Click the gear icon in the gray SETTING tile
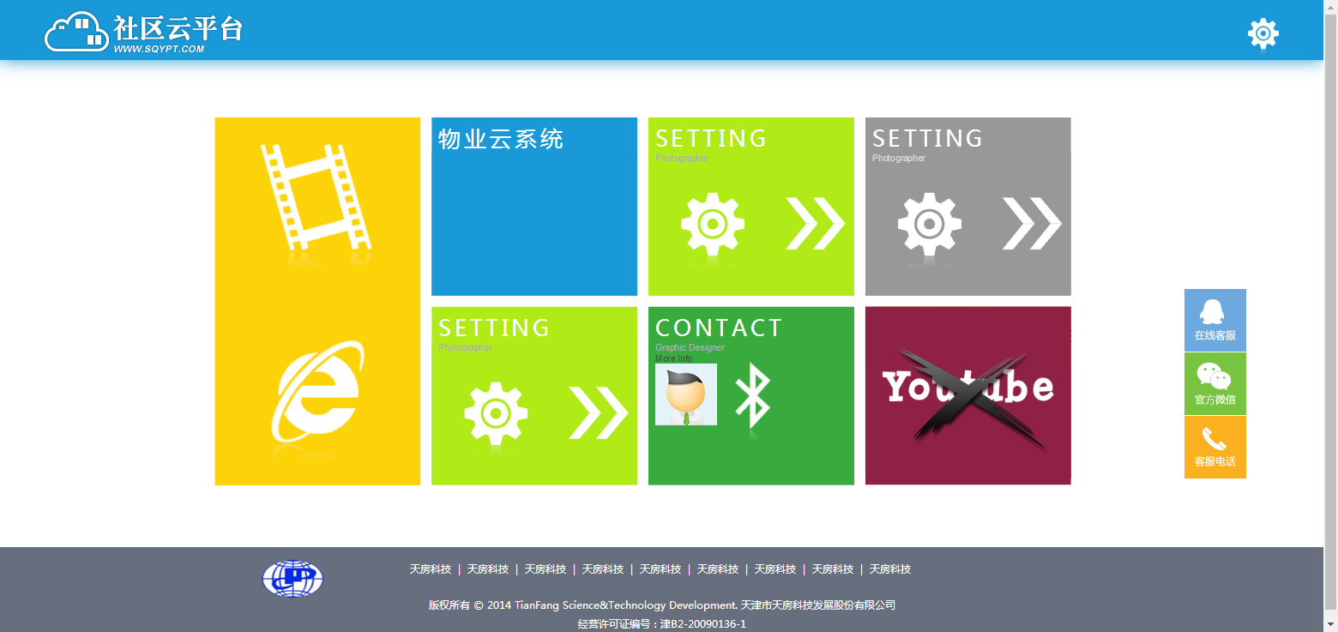The image size is (1338, 632). coord(929,224)
